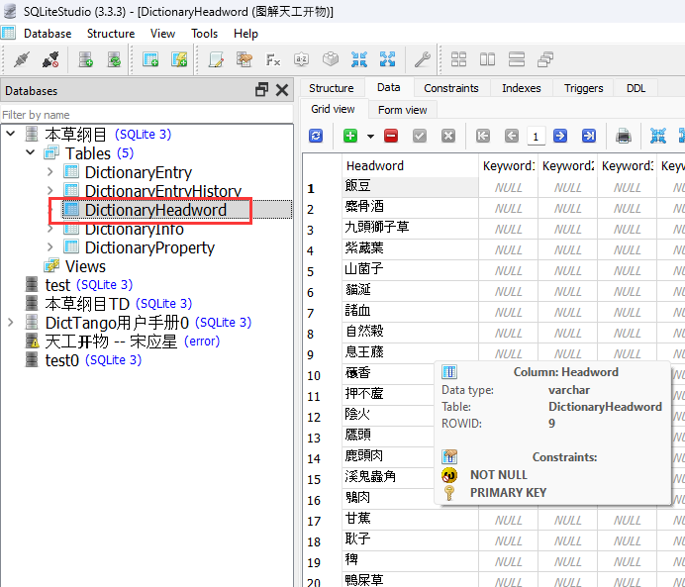Viewport: 685px width, 587px height.
Task: Commit changes checkmark icon
Action: 420,136
